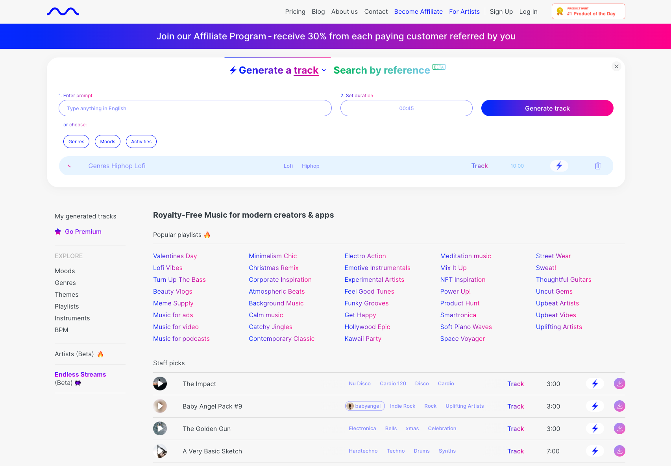Open Valentines Day playlist
The height and width of the screenshot is (466, 671).
[x=175, y=256]
